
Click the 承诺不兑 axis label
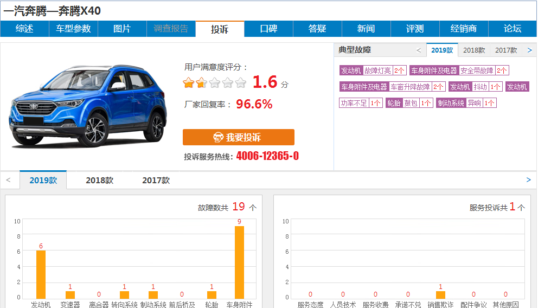(408, 305)
